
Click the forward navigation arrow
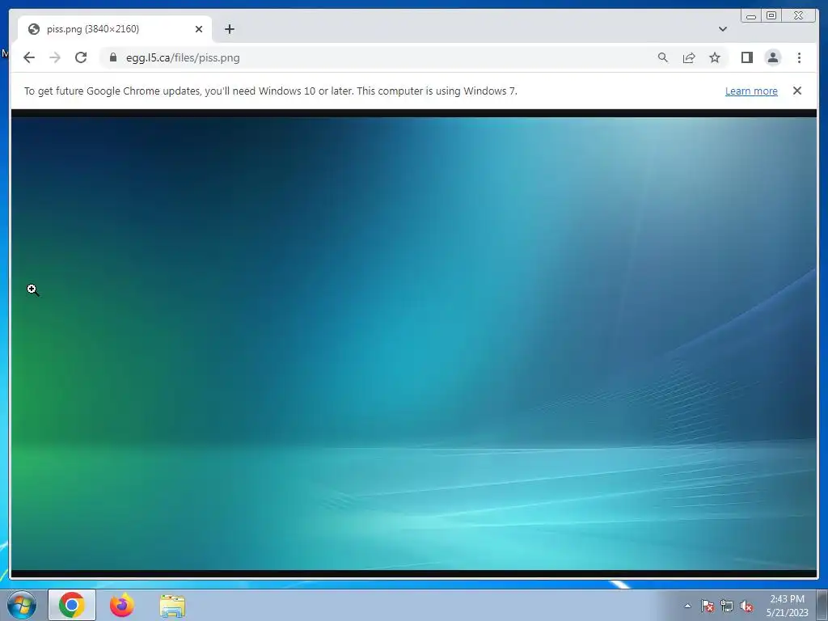coord(55,57)
